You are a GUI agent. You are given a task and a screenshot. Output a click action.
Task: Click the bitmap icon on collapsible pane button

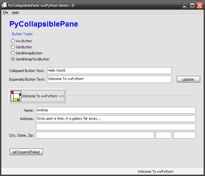(x=16, y=96)
